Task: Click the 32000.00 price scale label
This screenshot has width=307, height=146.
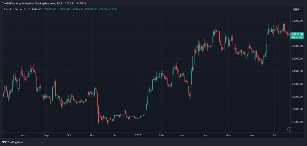Action: point(297,21)
